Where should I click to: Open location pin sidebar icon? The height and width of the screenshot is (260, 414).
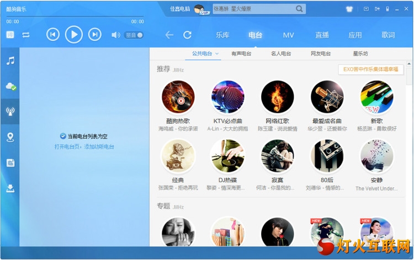tap(10, 137)
